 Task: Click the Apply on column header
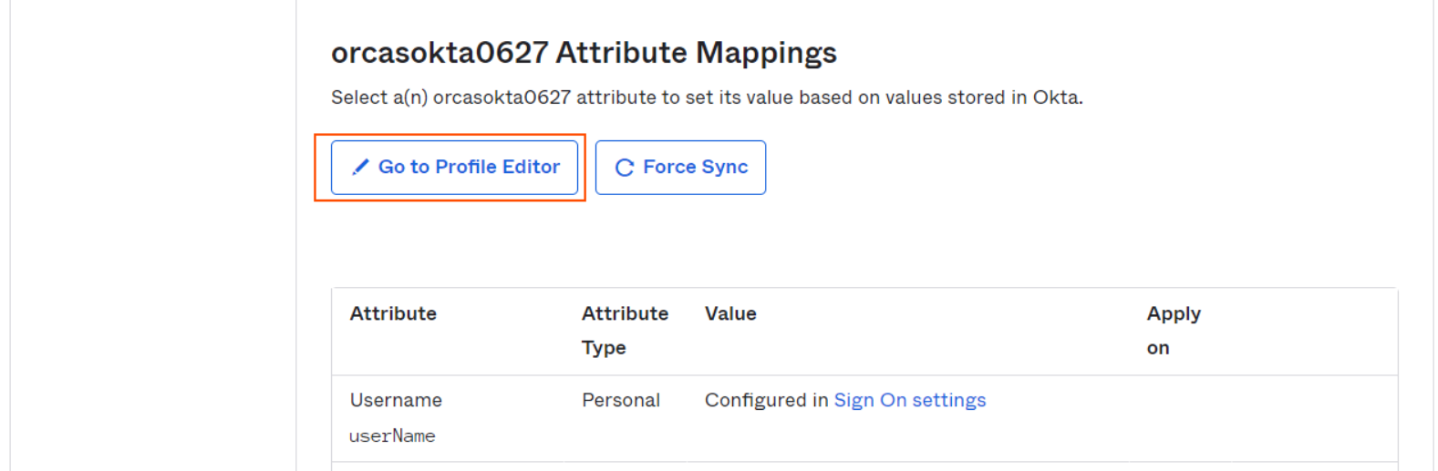coord(1174,331)
